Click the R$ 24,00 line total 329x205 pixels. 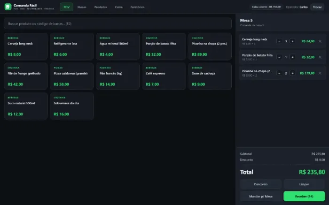(x=308, y=41)
